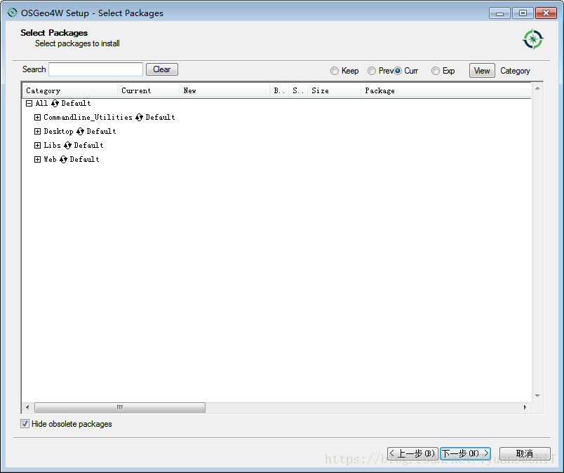This screenshot has height=473, width=564.
Task: Click the cycle icon beside Desktop
Action: (80, 132)
